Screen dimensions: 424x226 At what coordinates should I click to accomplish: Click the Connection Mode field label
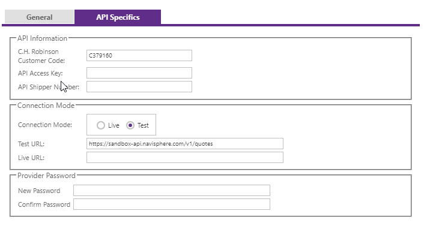coord(45,125)
